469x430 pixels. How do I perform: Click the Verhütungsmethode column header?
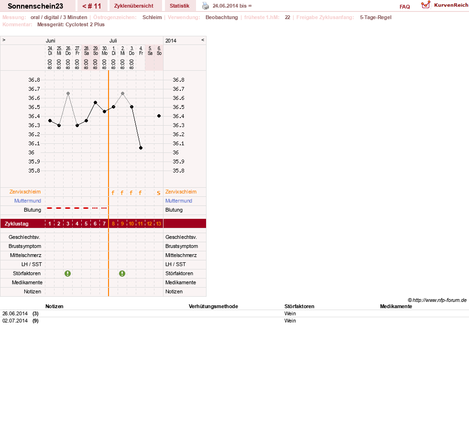[213, 306]
